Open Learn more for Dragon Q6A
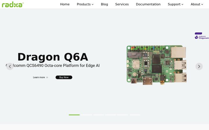Image resolution: width=209 pixels, height=130 pixels. click(x=41, y=77)
